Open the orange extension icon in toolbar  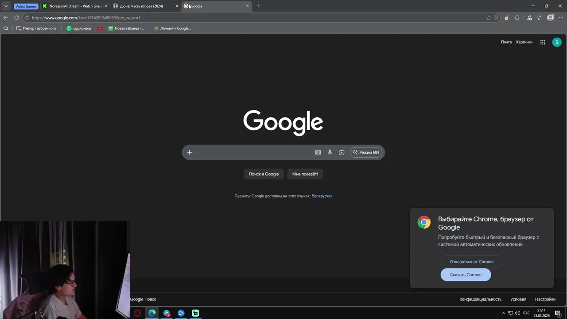pyautogui.click(x=507, y=18)
